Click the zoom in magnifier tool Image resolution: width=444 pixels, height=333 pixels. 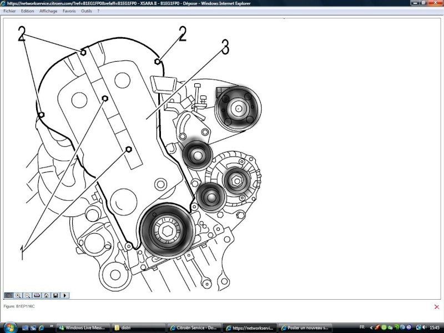pos(18,296)
